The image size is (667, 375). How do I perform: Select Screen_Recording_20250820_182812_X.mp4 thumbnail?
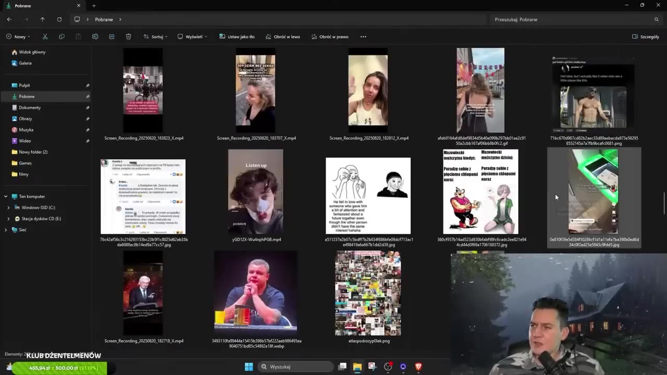pyautogui.click(x=368, y=90)
